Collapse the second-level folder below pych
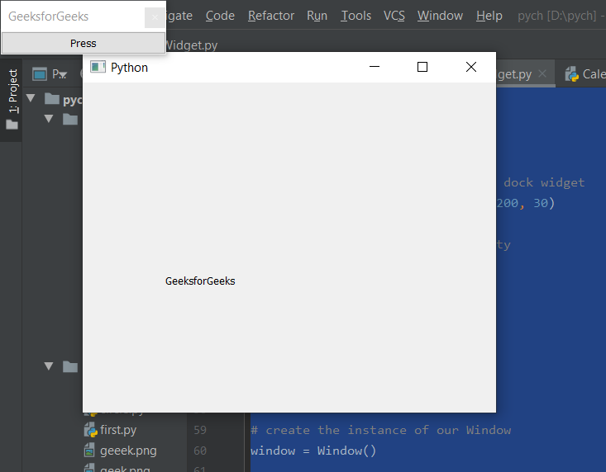 pyautogui.click(x=49, y=118)
